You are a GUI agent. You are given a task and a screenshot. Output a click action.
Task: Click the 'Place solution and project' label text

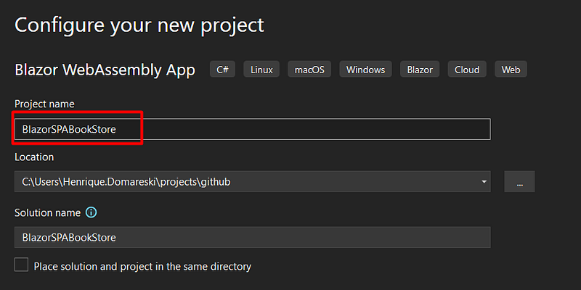point(142,266)
